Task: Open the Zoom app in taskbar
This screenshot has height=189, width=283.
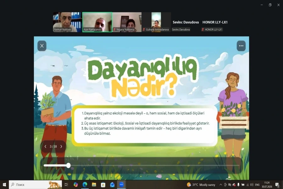Action: click(121, 185)
